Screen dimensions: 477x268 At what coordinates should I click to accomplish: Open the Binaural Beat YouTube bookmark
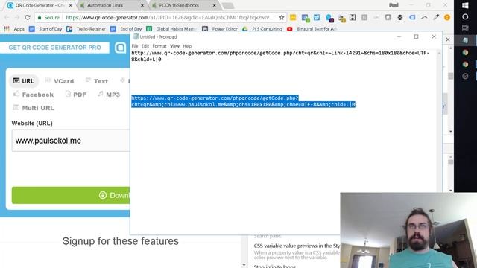(312, 29)
